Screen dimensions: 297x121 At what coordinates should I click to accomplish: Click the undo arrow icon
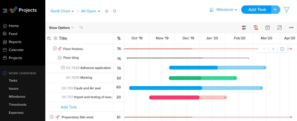(x=81, y=27)
